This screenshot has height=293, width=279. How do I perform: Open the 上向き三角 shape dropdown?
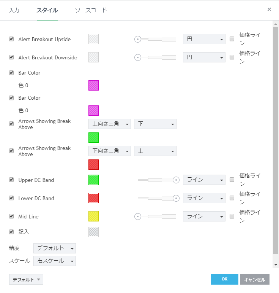tap(109, 124)
